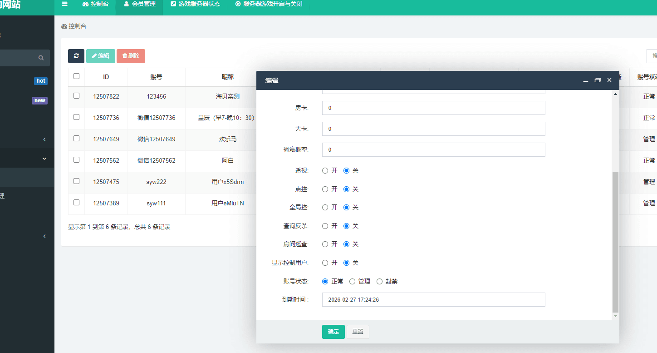The height and width of the screenshot is (353, 657).
Task: Expand the sidebar menu below the new badge
Action: pos(44,139)
